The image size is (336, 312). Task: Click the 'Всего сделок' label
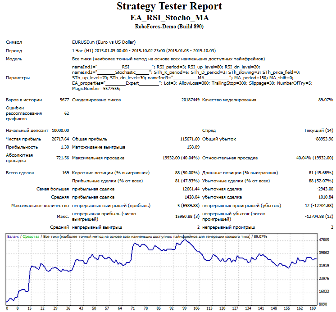point(20,173)
